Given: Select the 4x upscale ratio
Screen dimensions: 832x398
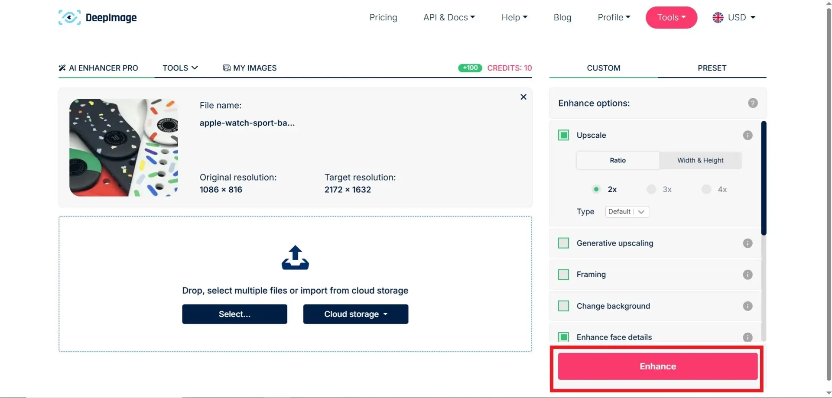Looking at the screenshot, I should click(x=706, y=189).
